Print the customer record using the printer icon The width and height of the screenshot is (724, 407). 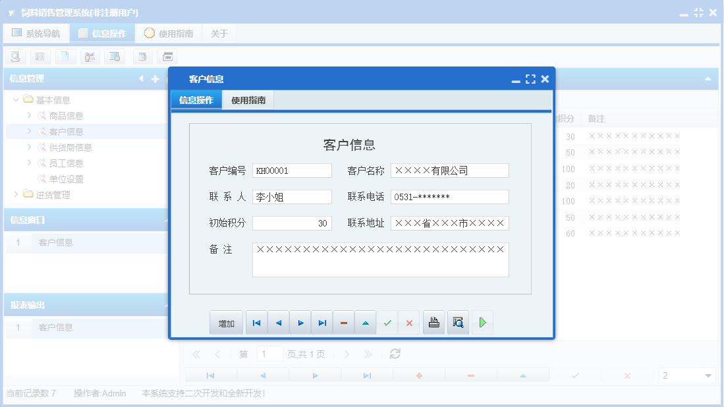pos(433,322)
